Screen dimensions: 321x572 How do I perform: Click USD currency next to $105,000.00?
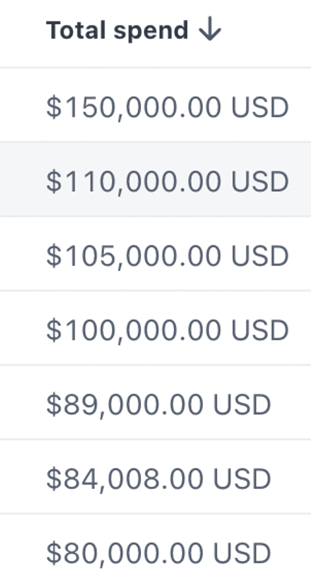click(x=259, y=256)
